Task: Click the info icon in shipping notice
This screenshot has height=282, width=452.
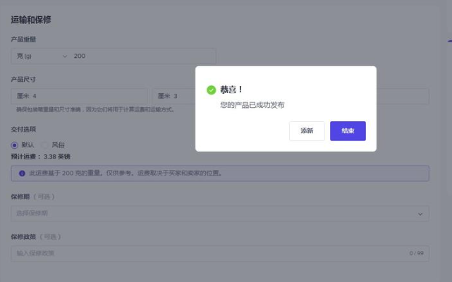Action: coord(22,173)
